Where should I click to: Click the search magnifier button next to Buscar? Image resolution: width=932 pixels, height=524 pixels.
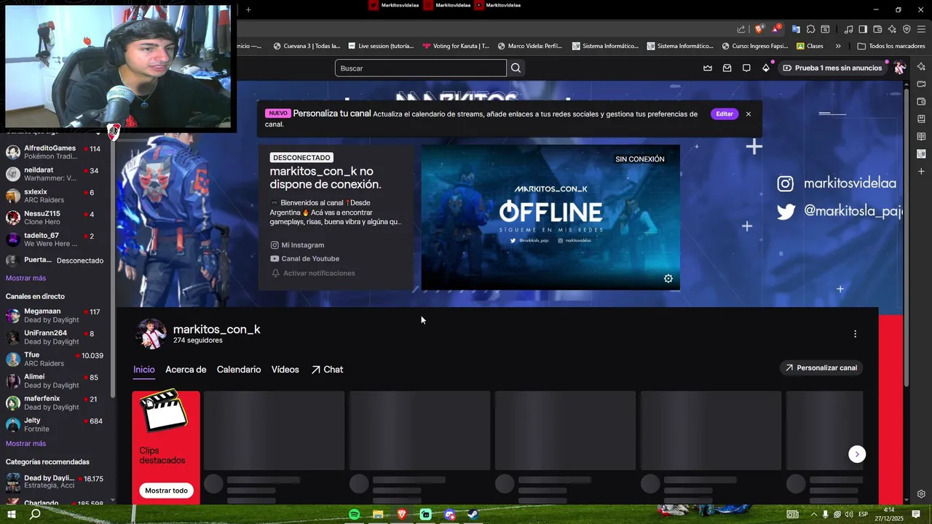(516, 68)
